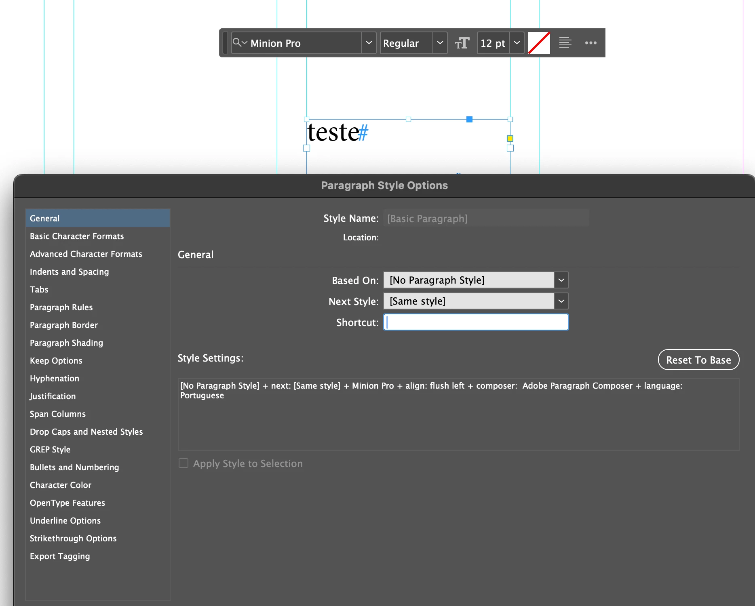Select the General category
Screen dimensions: 755x606
97,218
